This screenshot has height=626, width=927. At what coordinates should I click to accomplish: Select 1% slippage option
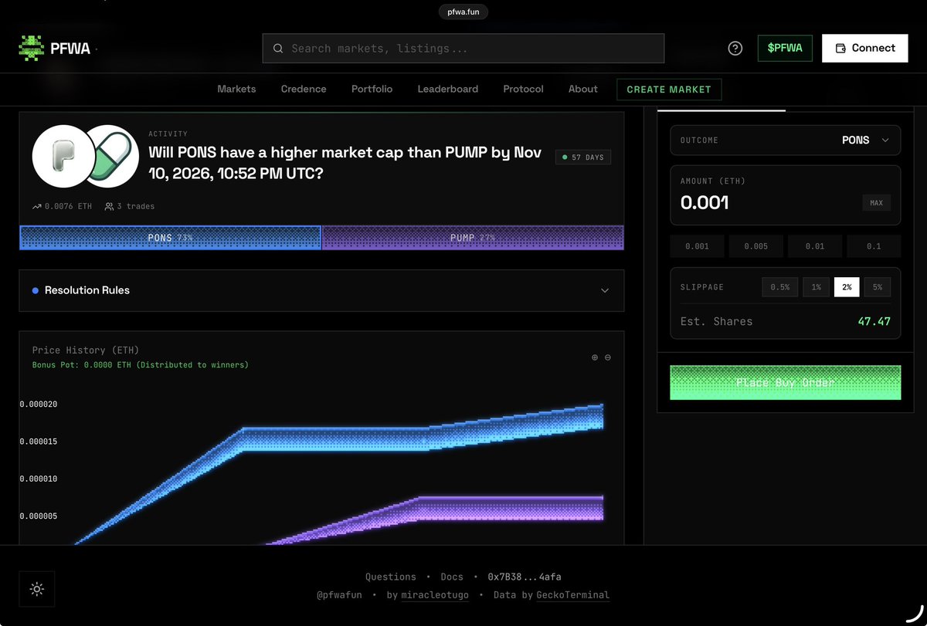click(x=816, y=287)
